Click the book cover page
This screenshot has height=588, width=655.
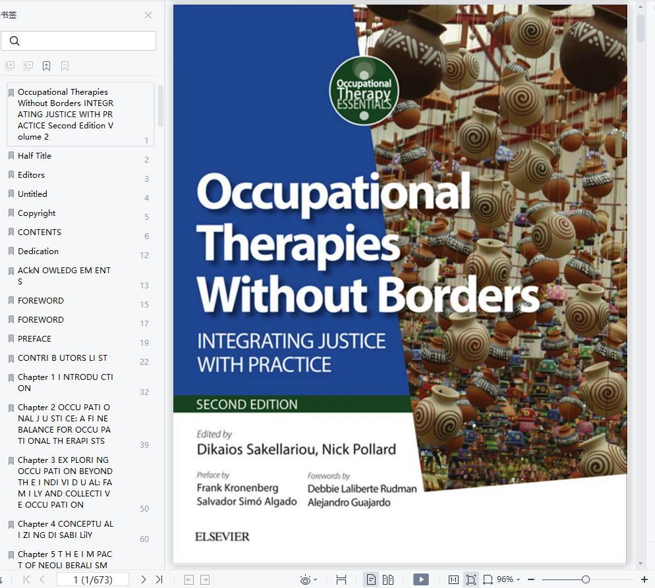400,284
